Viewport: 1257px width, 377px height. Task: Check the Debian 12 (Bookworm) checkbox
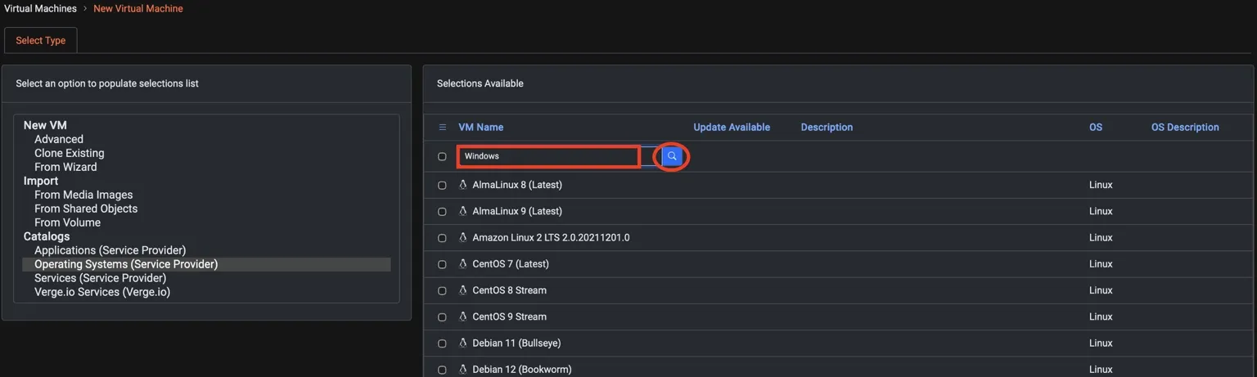(x=442, y=370)
